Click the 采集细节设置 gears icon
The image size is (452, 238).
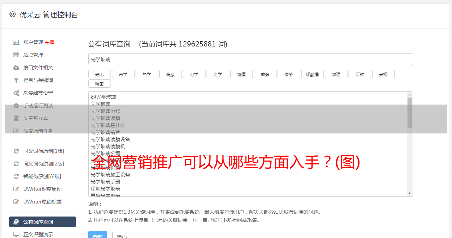(x=16, y=93)
